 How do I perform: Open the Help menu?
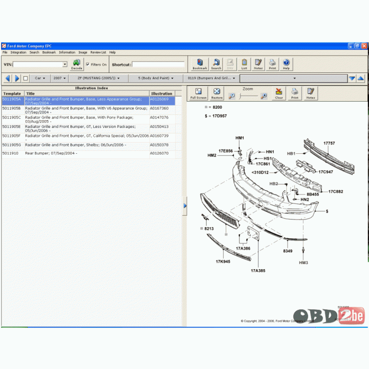click(113, 52)
